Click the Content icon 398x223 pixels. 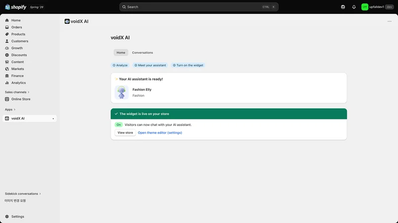(x=7, y=62)
